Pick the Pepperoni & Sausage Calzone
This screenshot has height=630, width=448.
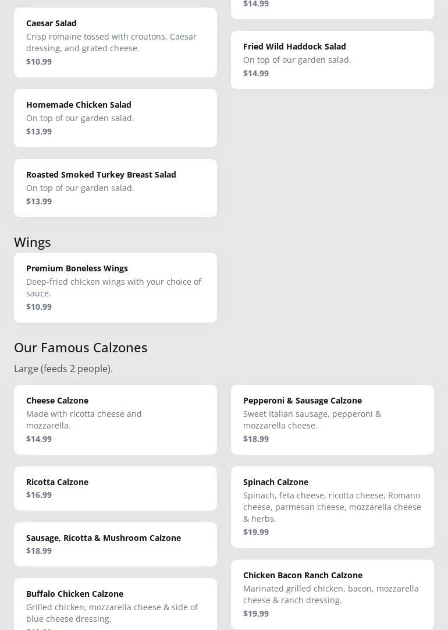pos(332,419)
